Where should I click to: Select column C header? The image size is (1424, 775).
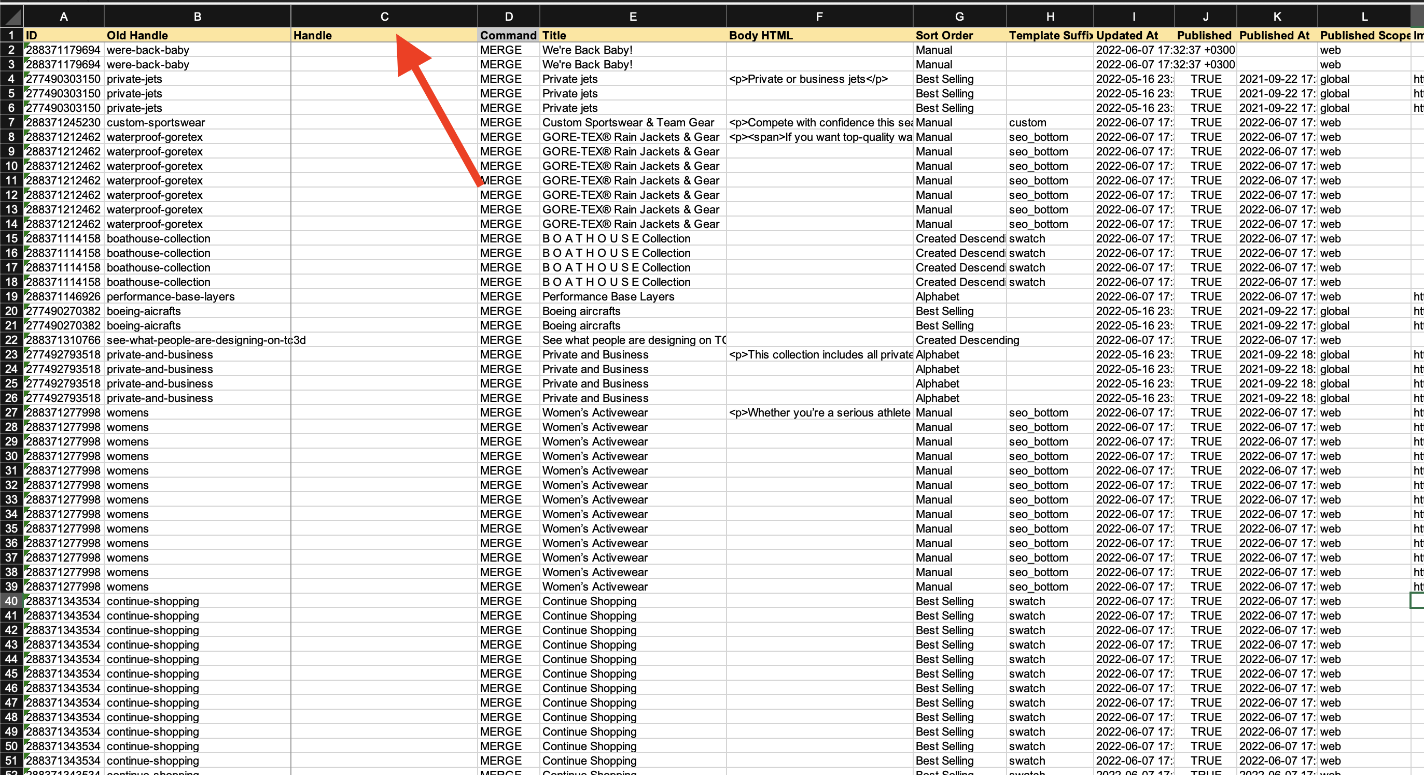[384, 17]
